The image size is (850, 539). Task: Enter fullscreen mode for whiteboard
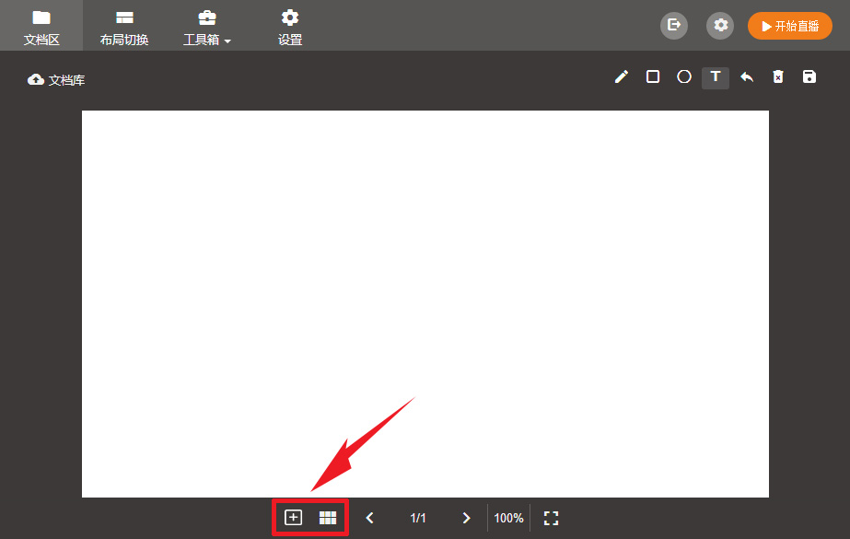pyautogui.click(x=552, y=518)
